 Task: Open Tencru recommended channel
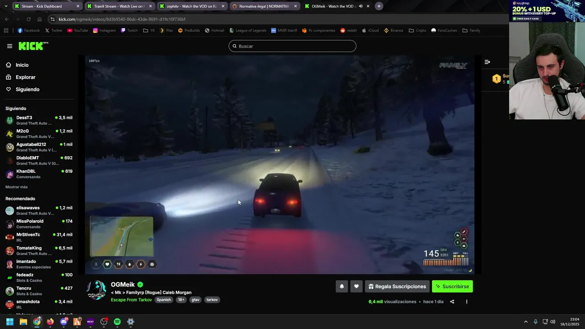[39, 291]
